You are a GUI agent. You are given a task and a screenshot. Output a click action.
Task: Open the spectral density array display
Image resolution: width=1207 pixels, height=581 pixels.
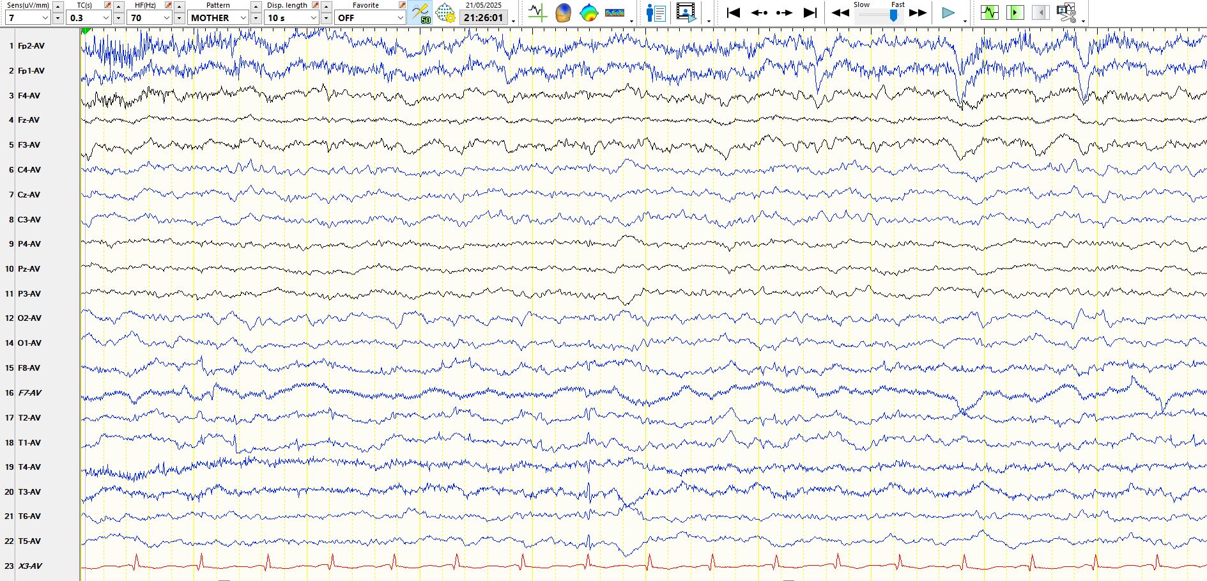click(615, 13)
